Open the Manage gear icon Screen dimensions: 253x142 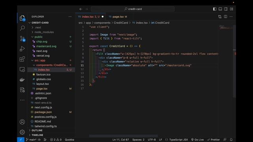[x=22, y=132]
